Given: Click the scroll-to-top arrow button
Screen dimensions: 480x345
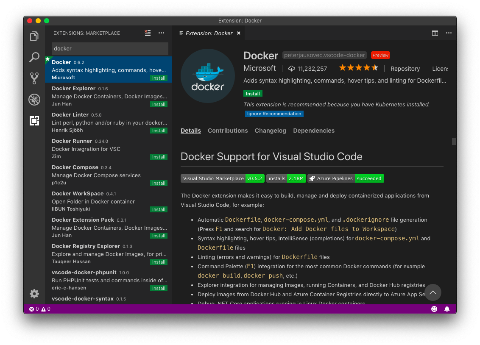Looking at the screenshot, I should pos(433,293).
